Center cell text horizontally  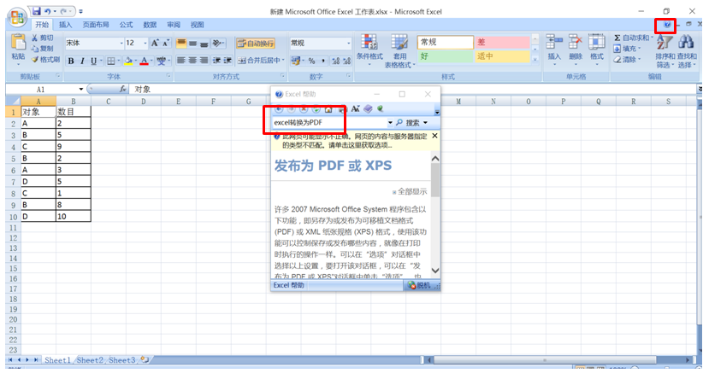pyautogui.click(x=192, y=60)
